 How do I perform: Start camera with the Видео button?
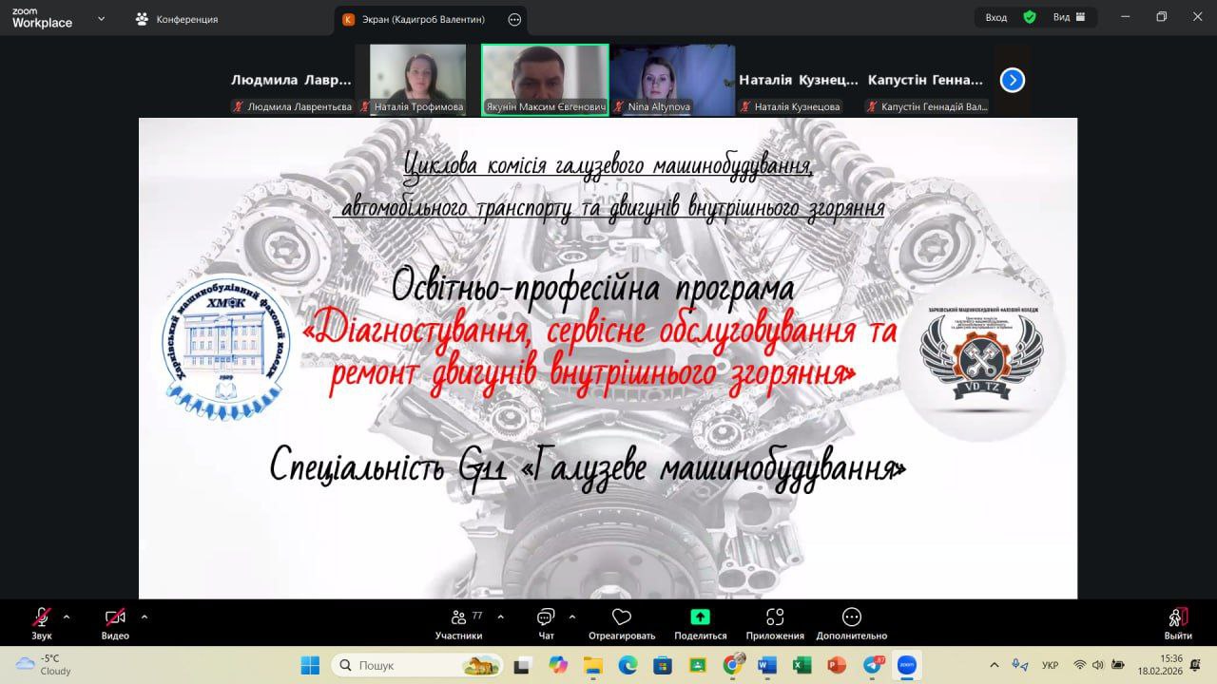[115, 623]
